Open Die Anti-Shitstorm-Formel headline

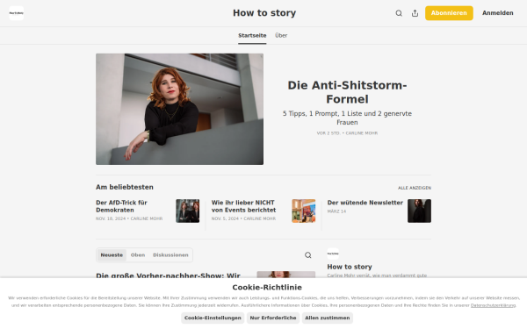347,92
